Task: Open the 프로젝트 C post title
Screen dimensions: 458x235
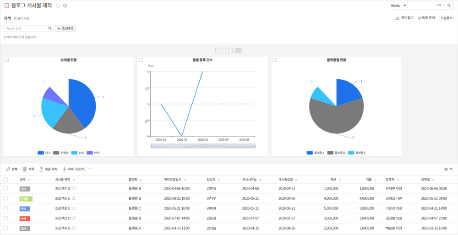Action: (x=62, y=208)
